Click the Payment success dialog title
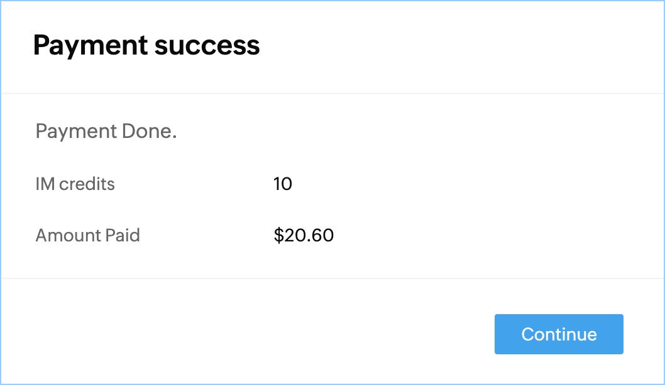The image size is (665, 385). point(146,46)
